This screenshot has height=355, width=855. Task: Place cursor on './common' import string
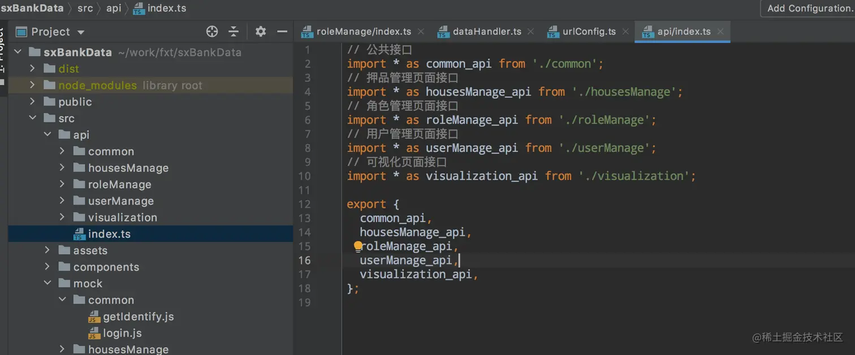coord(565,64)
